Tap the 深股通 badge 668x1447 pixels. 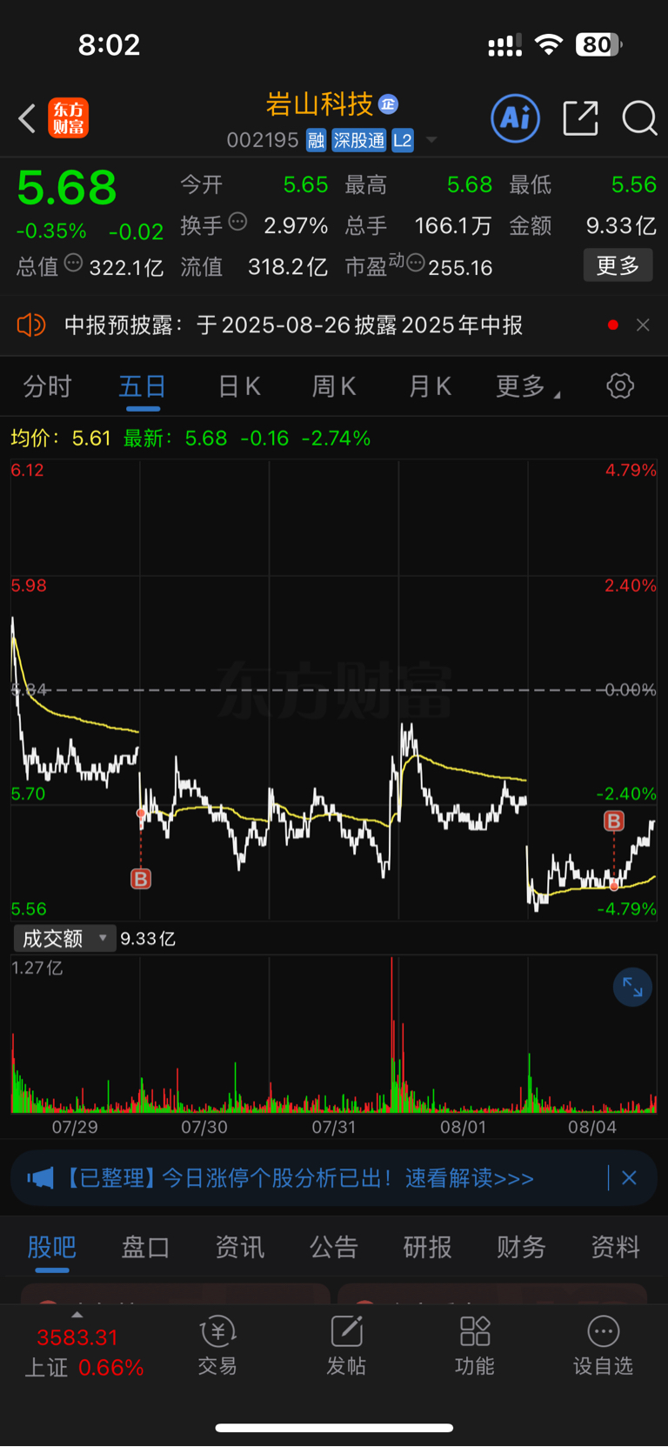point(358,140)
